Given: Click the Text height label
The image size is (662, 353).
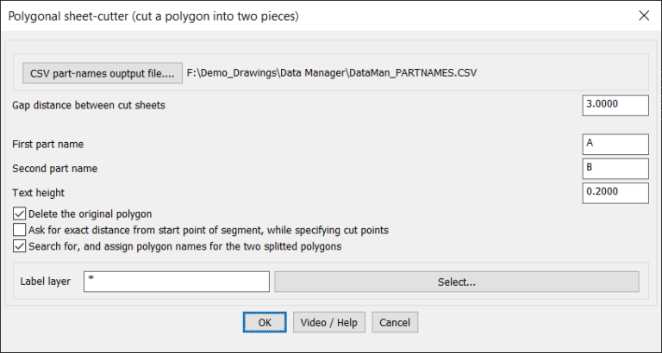Looking at the screenshot, I should [39, 193].
